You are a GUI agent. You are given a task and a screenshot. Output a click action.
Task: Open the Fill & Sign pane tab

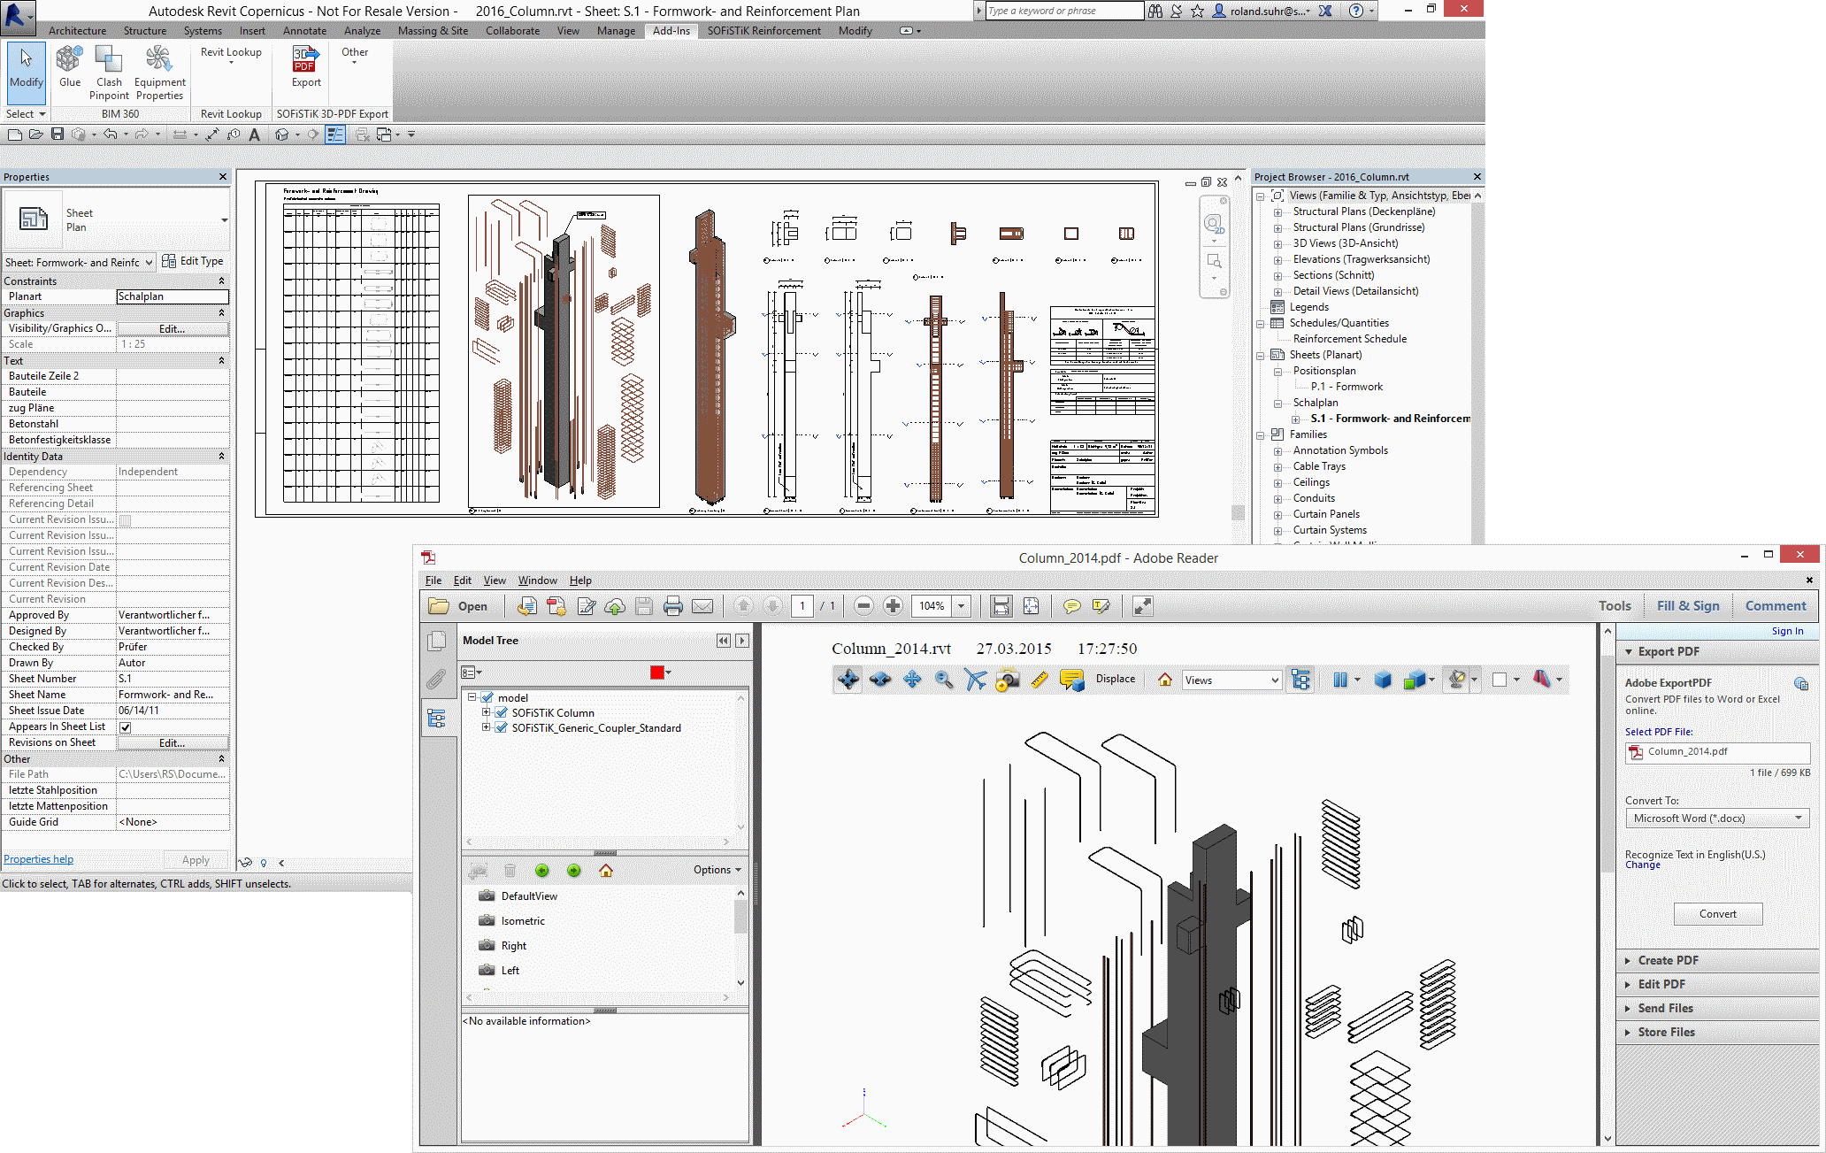[1688, 606]
